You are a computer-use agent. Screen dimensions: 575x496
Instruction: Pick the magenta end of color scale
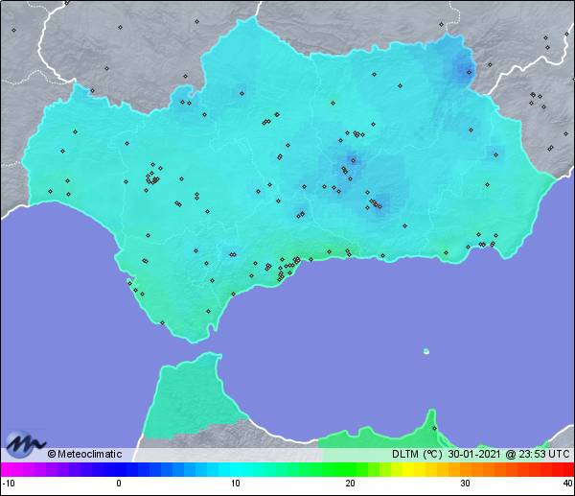(8, 469)
